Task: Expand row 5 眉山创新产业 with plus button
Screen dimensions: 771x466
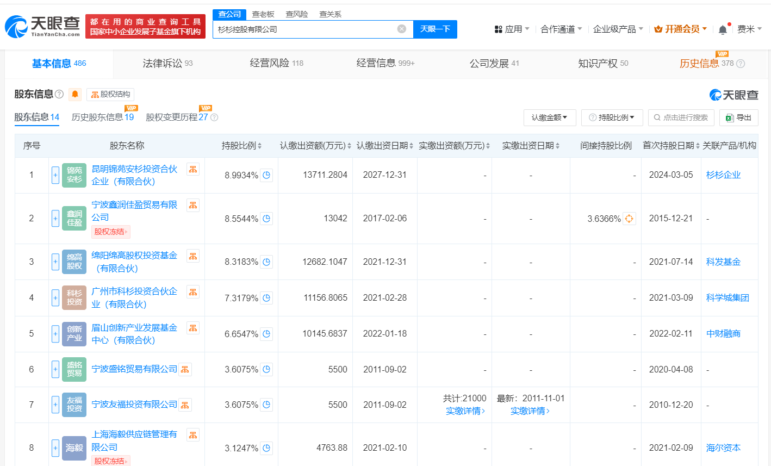Action: [55, 334]
